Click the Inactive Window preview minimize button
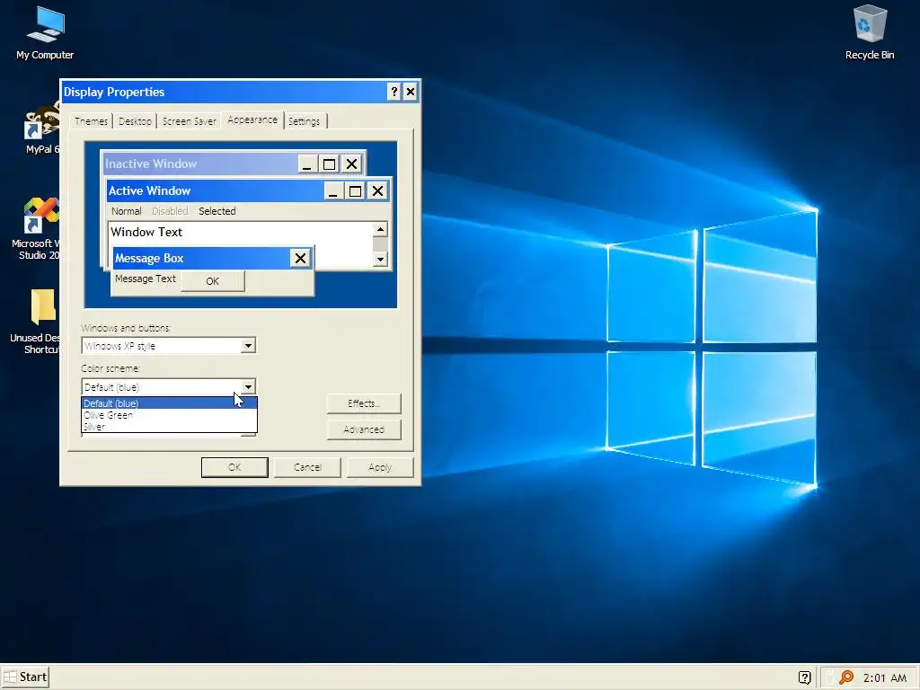 pos(307,164)
